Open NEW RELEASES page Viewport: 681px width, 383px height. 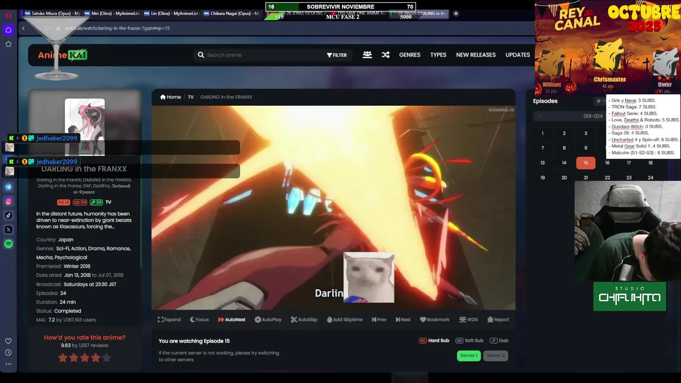[x=476, y=55]
